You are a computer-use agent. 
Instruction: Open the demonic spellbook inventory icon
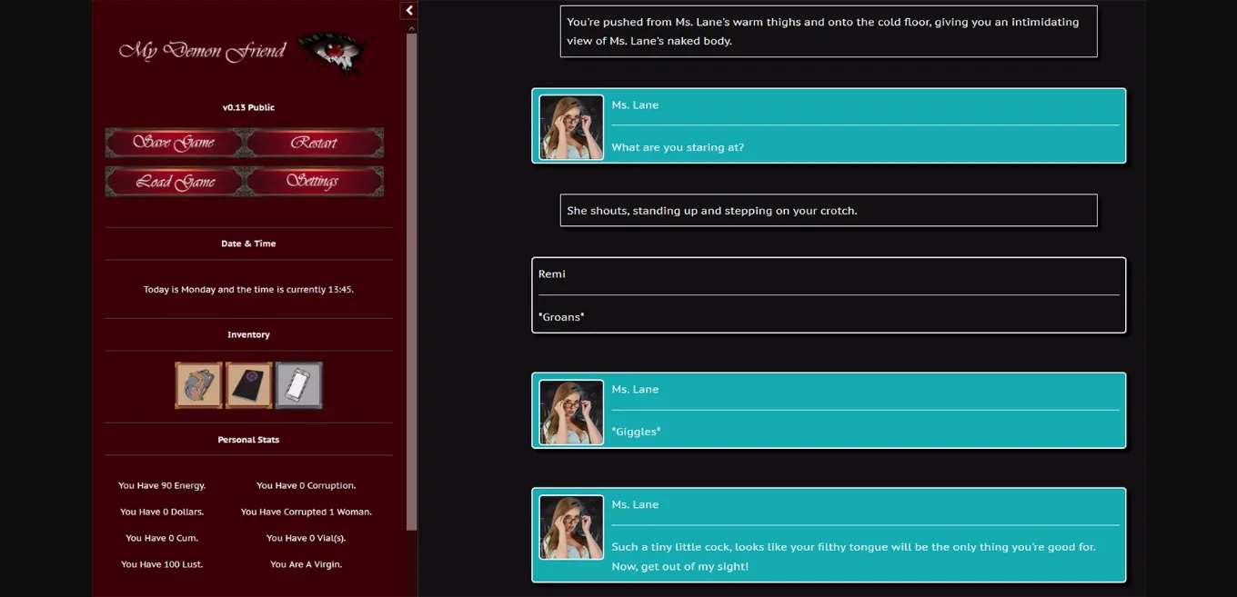pos(248,384)
